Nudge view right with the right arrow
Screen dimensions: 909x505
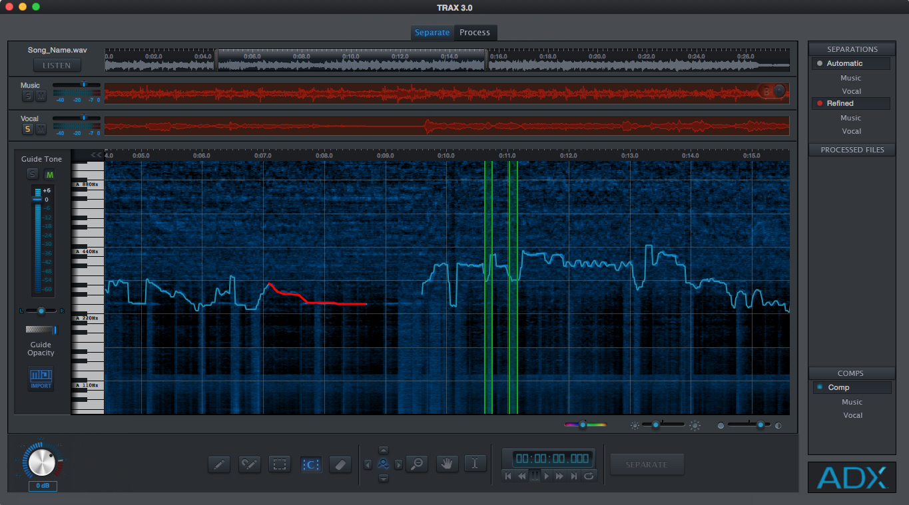pos(398,464)
